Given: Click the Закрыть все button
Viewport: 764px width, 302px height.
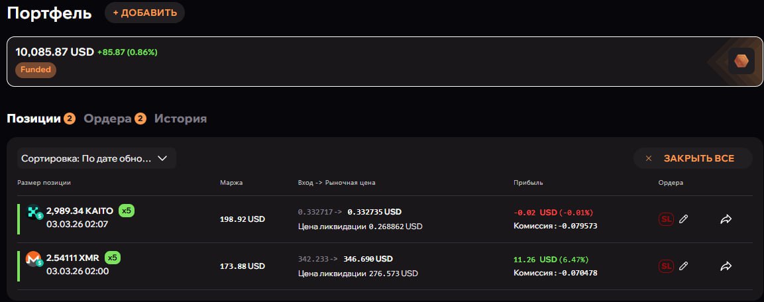Looking at the screenshot, I should point(692,159).
